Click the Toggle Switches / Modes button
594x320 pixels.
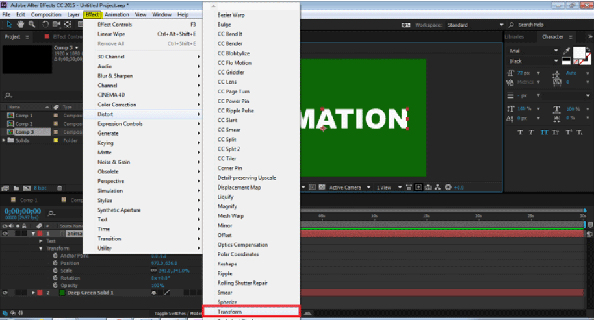pos(177,313)
